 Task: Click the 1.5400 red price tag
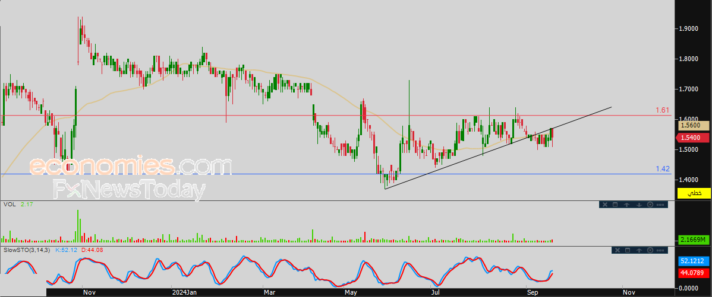click(x=693, y=138)
